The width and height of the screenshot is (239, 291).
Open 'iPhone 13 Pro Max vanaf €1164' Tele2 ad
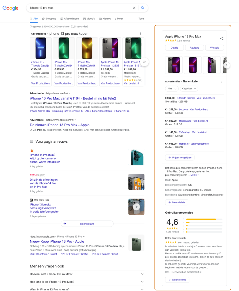click(73, 98)
